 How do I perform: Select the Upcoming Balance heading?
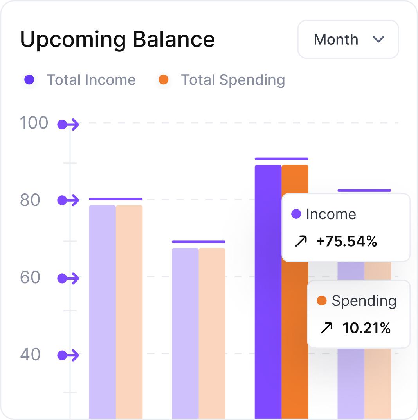117,38
